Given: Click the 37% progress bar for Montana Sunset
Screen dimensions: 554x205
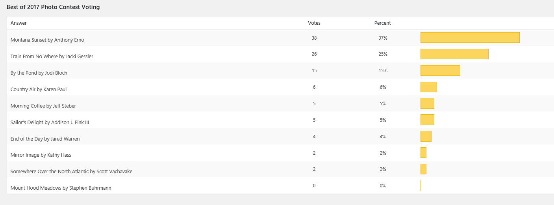Looking at the screenshot, I should [x=470, y=38].
